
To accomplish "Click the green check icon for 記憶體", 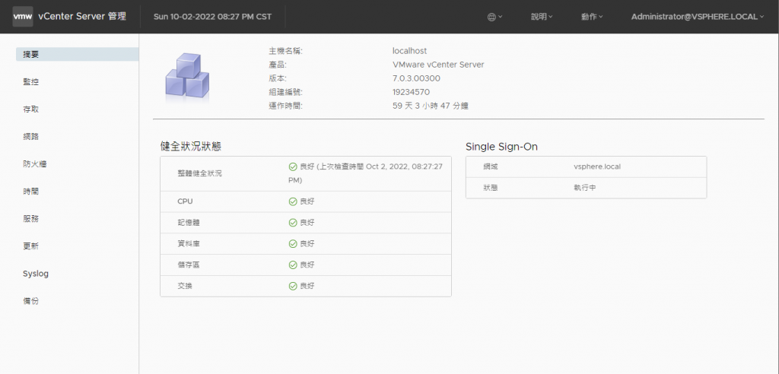I will 293,223.
